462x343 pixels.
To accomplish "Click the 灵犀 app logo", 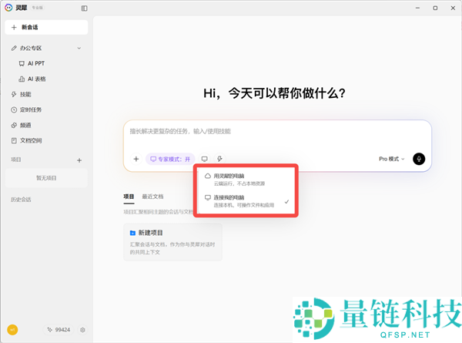I will (8, 8).
